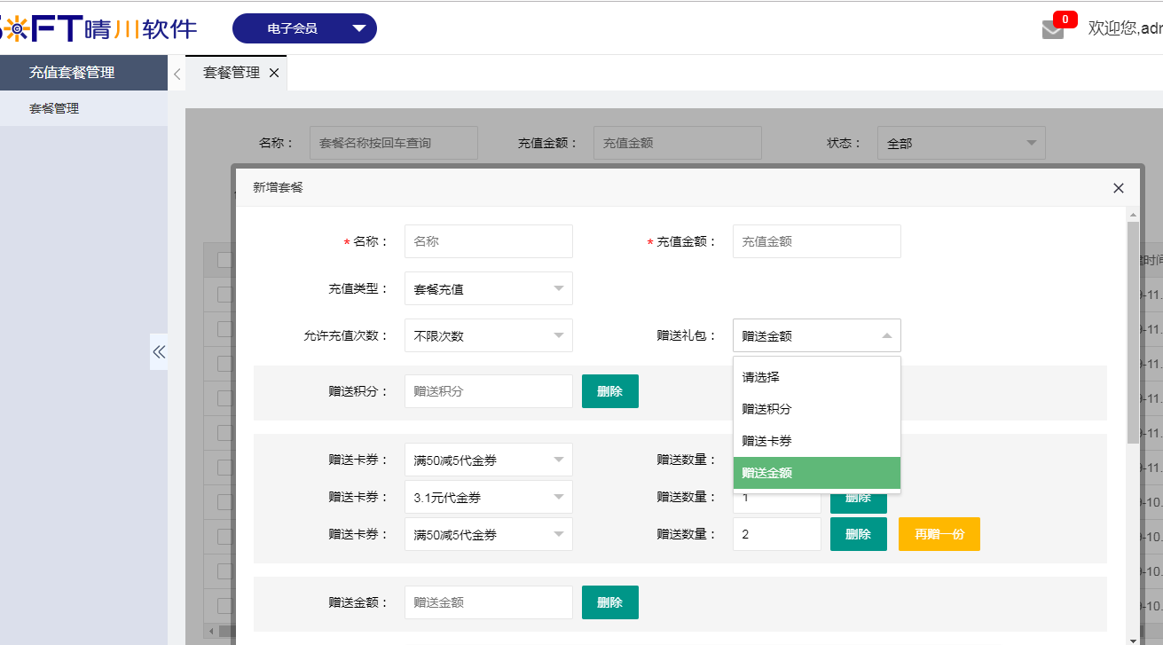Choose highlighted 赠送金额 option in list
Screen dimensions: 1163x645
tap(816, 473)
